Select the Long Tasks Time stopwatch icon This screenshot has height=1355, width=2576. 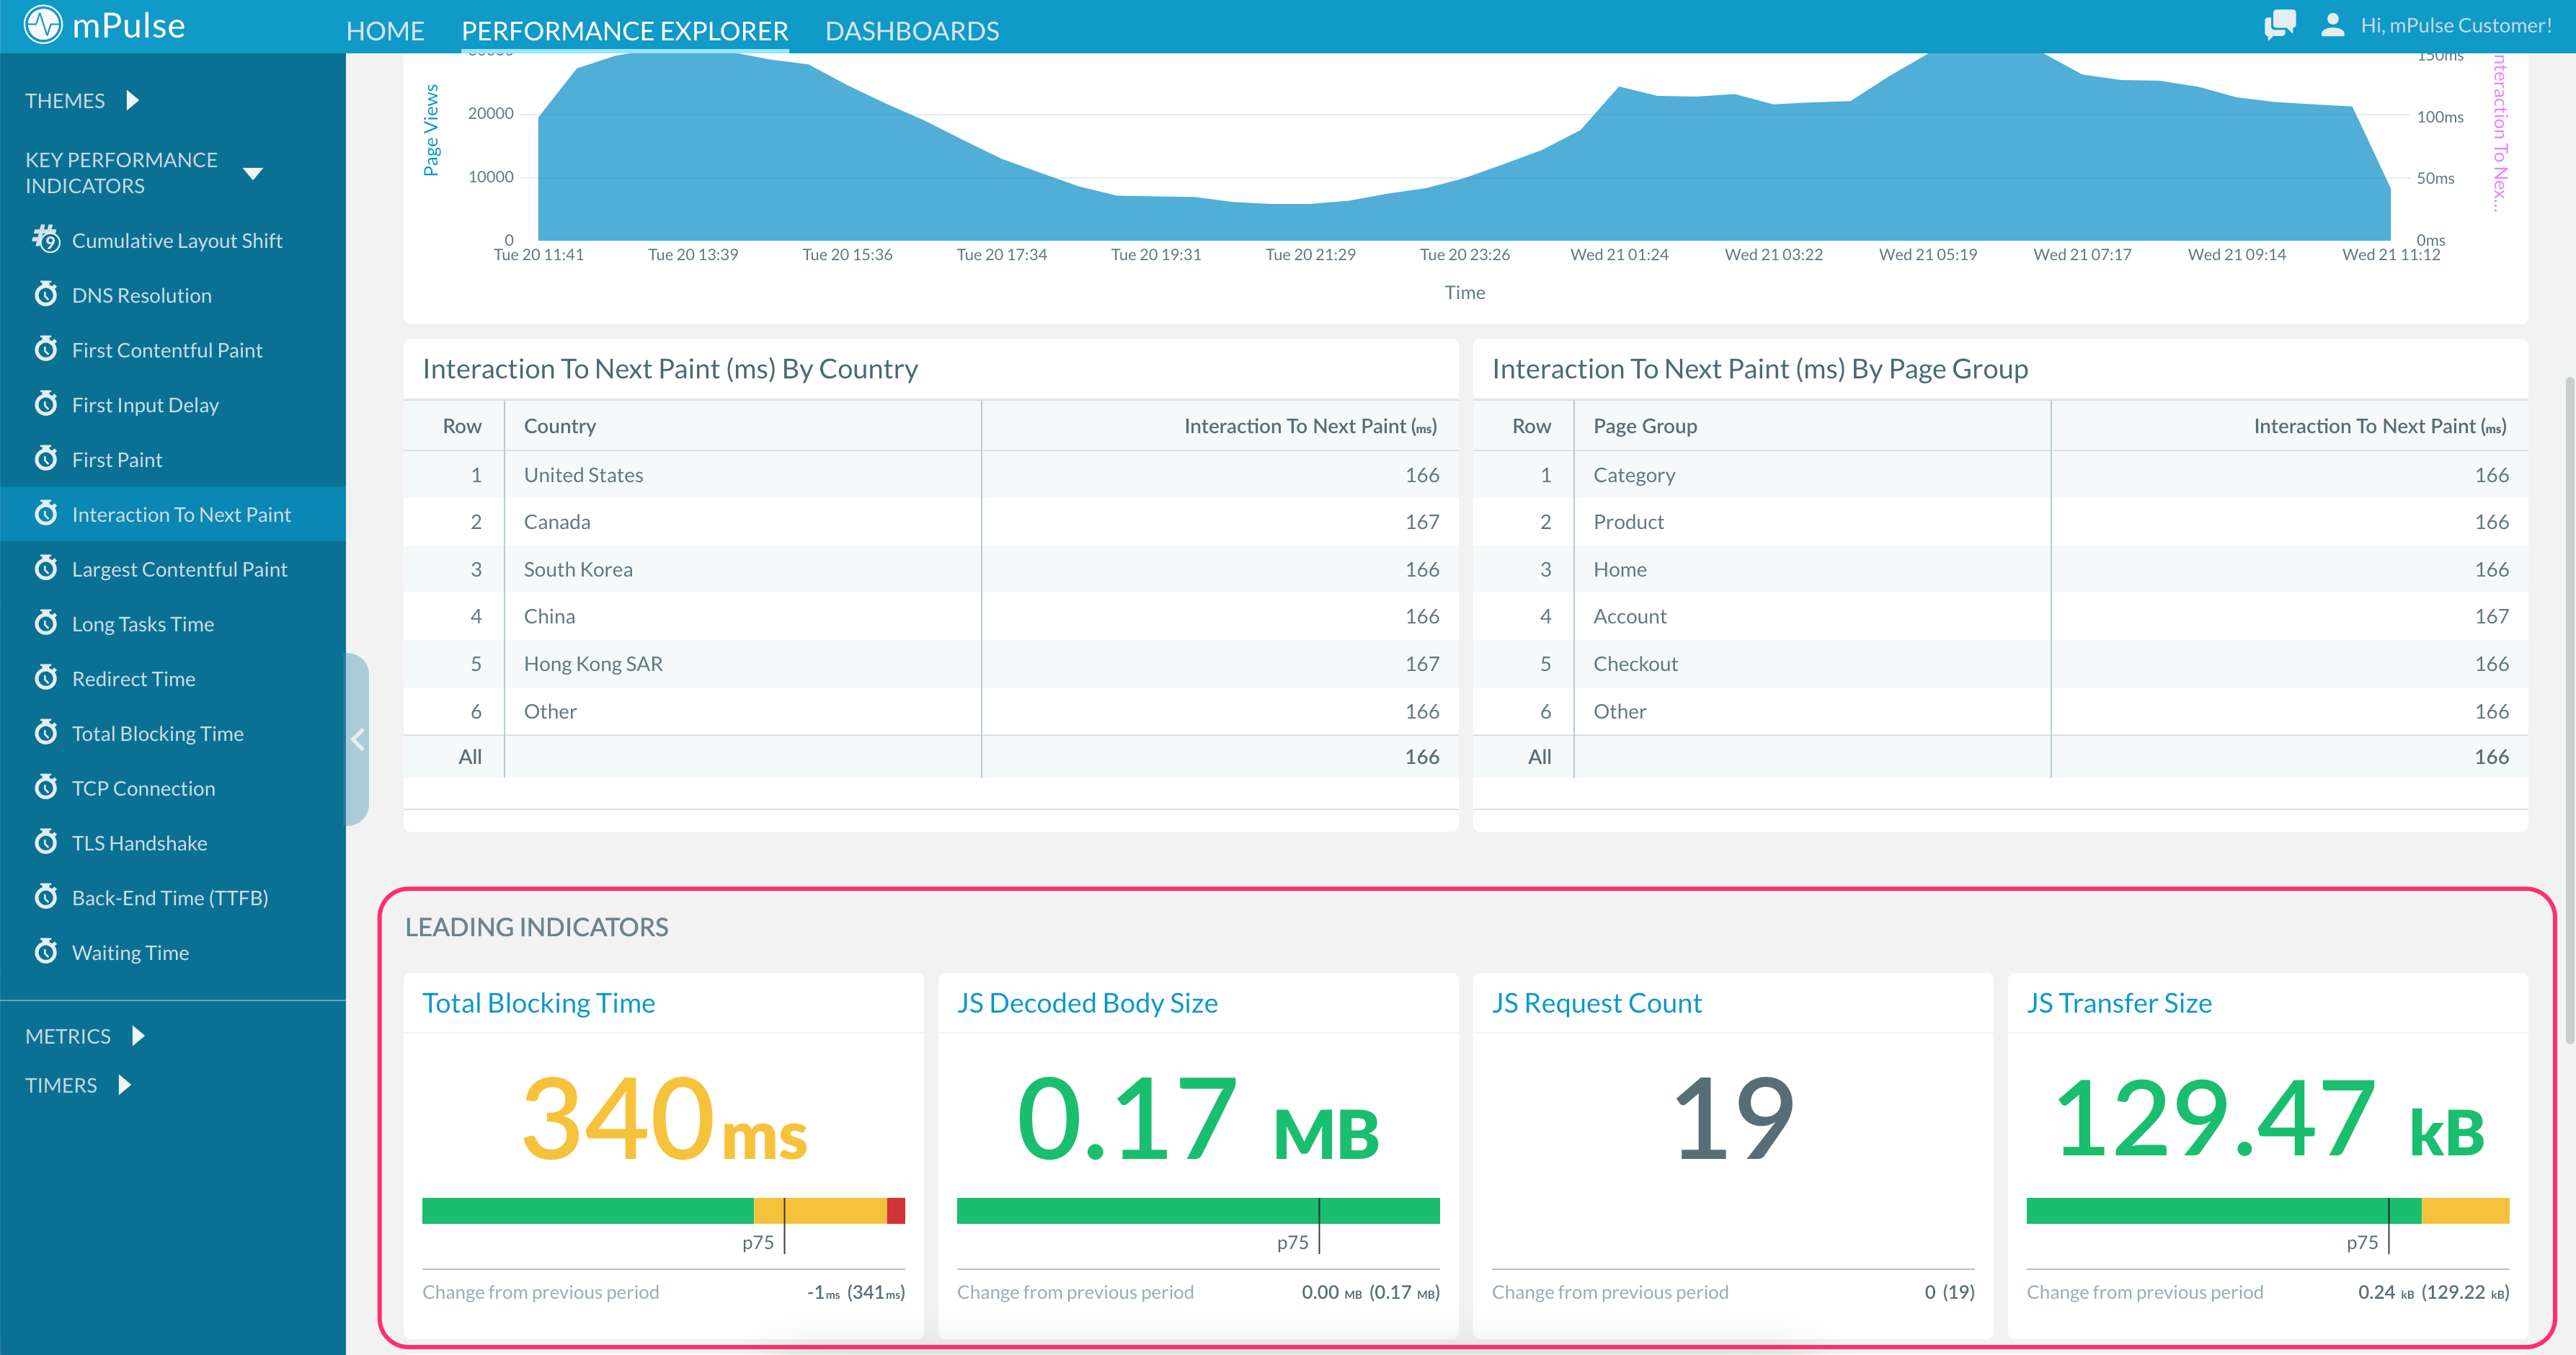click(46, 623)
